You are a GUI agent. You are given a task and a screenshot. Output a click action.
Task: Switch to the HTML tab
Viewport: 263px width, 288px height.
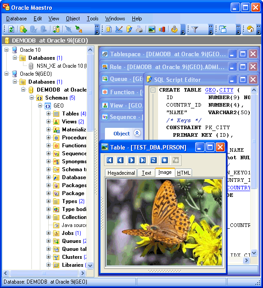[x=183, y=173]
